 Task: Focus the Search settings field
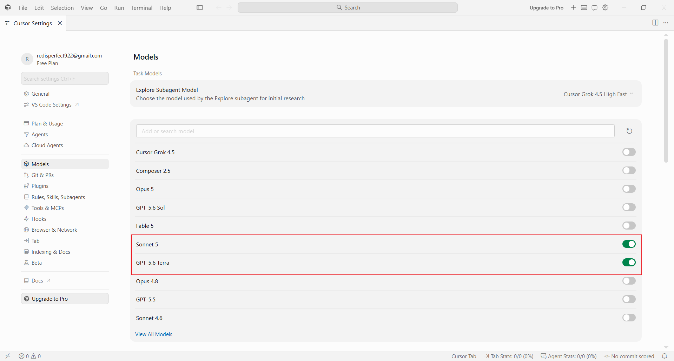[65, 79]
